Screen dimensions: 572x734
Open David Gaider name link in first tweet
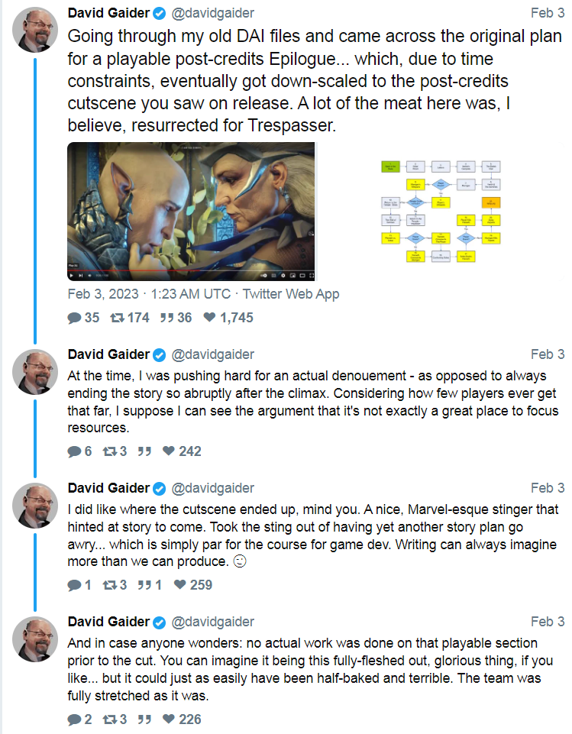[109, 13]
